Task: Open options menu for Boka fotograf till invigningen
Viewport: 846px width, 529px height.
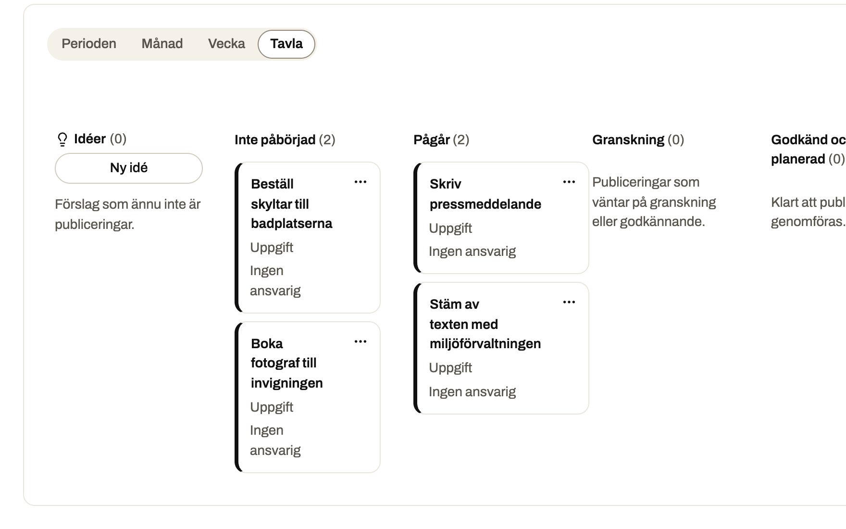Action: point(361,341)
